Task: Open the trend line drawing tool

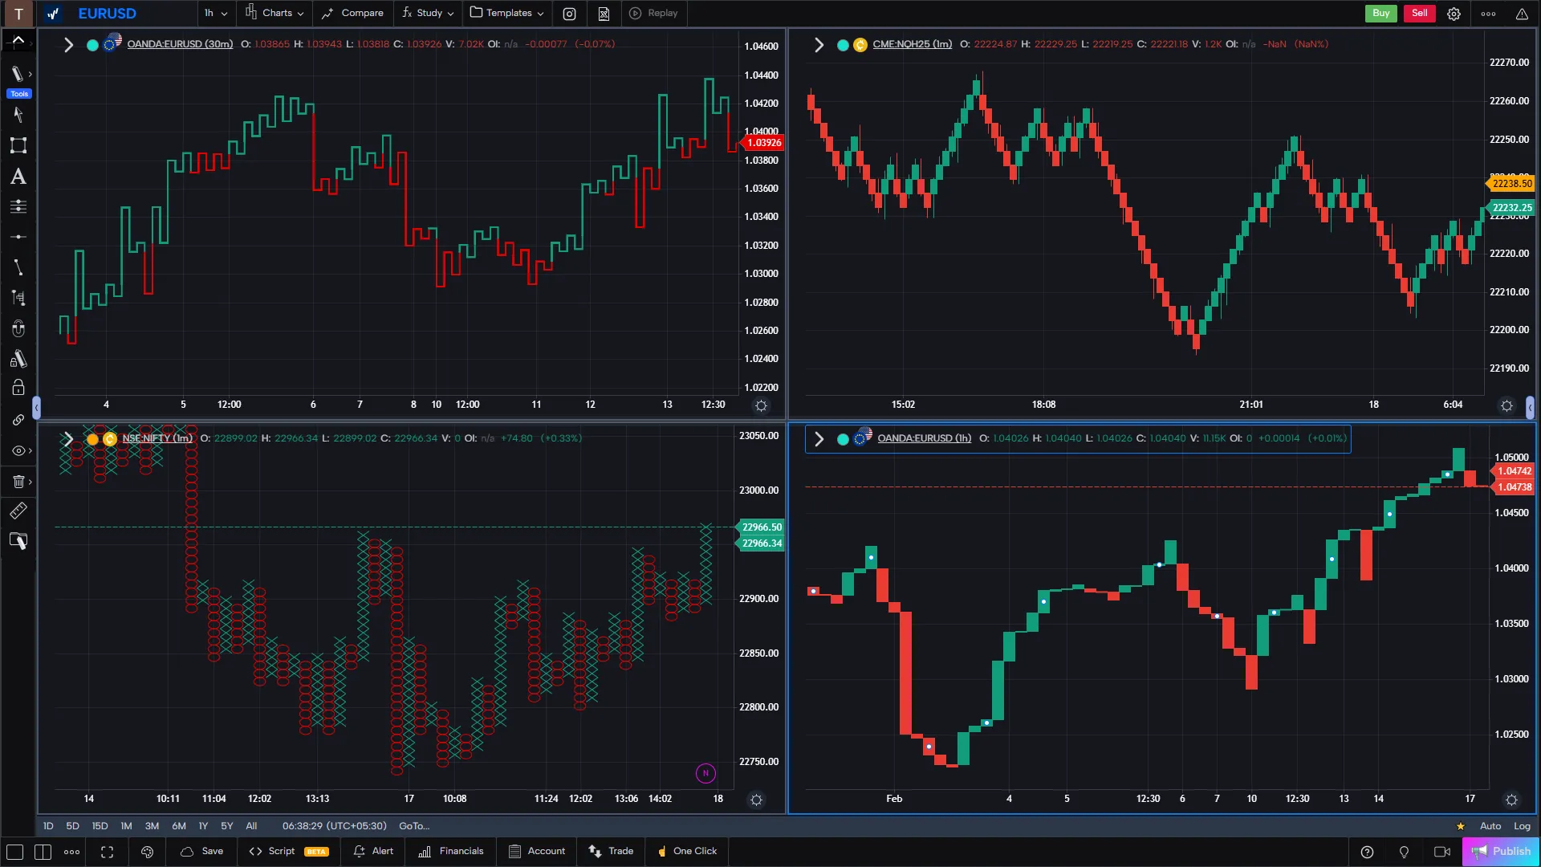Action: pos(18,267)
